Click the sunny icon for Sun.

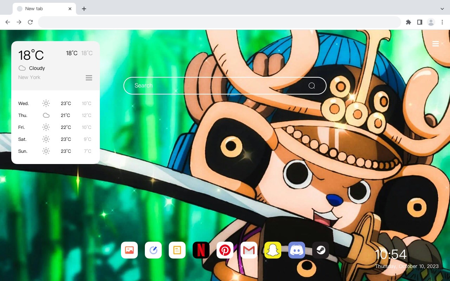point(46,151)
